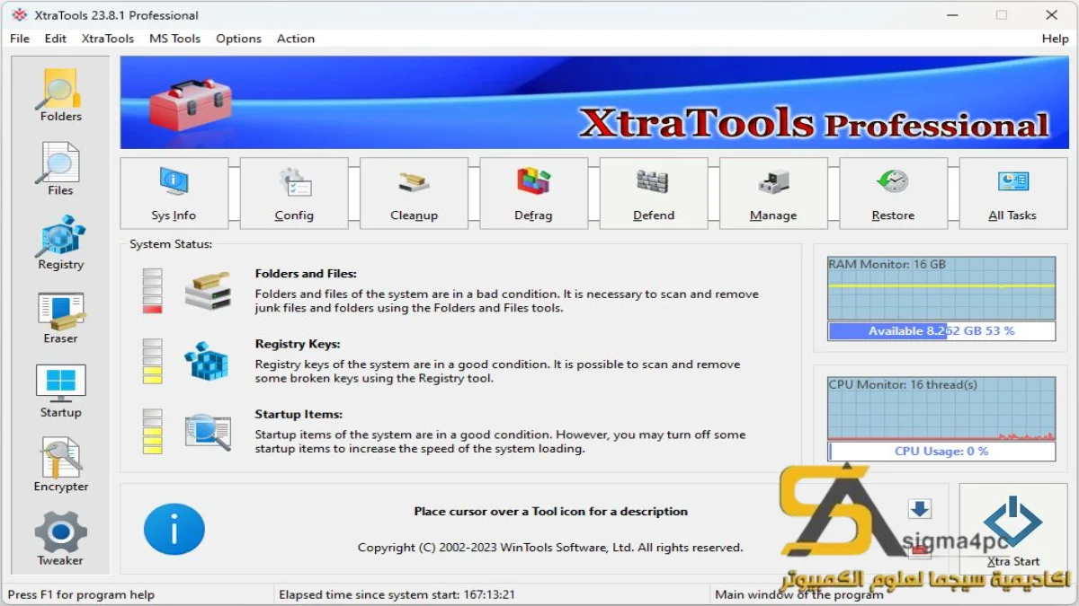This screenshot has width=1079, height=606.
Task: Open the Startup tool in sidebar
Action: coord(60,391)
